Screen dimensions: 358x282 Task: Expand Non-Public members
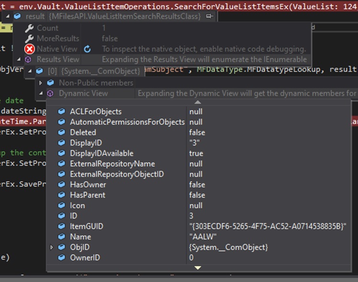pyautogui.click(x=40, y=83)
